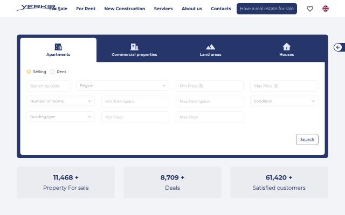Switch to the Commercial properties tab
Screen dimensions: 345x215
click(134, 50)
